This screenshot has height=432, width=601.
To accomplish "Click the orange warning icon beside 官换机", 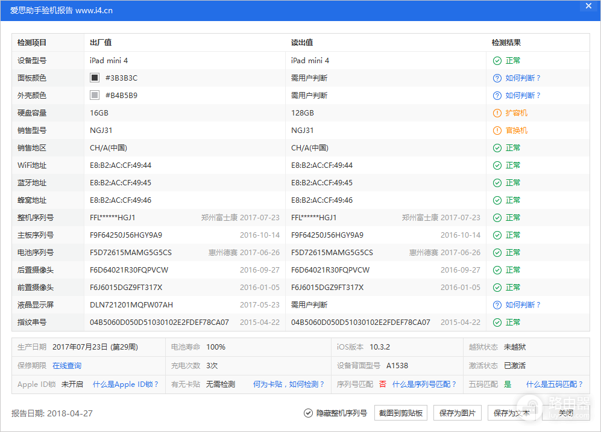I will tap(497, 131).
